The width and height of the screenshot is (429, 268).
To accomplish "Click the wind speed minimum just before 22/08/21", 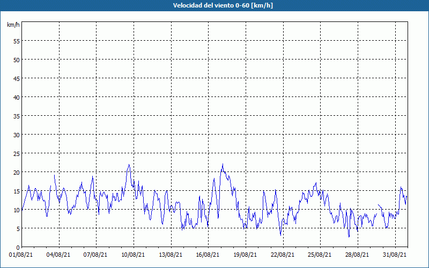I will (280, 235).
